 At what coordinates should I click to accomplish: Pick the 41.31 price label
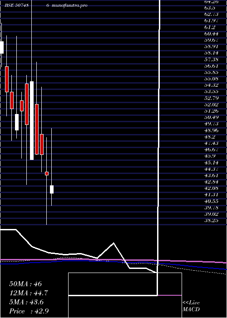[211, 195]
